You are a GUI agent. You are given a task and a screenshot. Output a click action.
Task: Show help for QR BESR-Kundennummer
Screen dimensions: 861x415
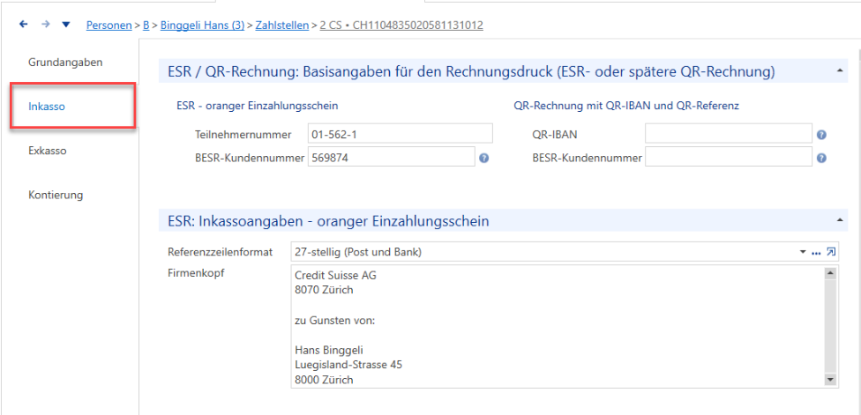[x=821, y=158]
